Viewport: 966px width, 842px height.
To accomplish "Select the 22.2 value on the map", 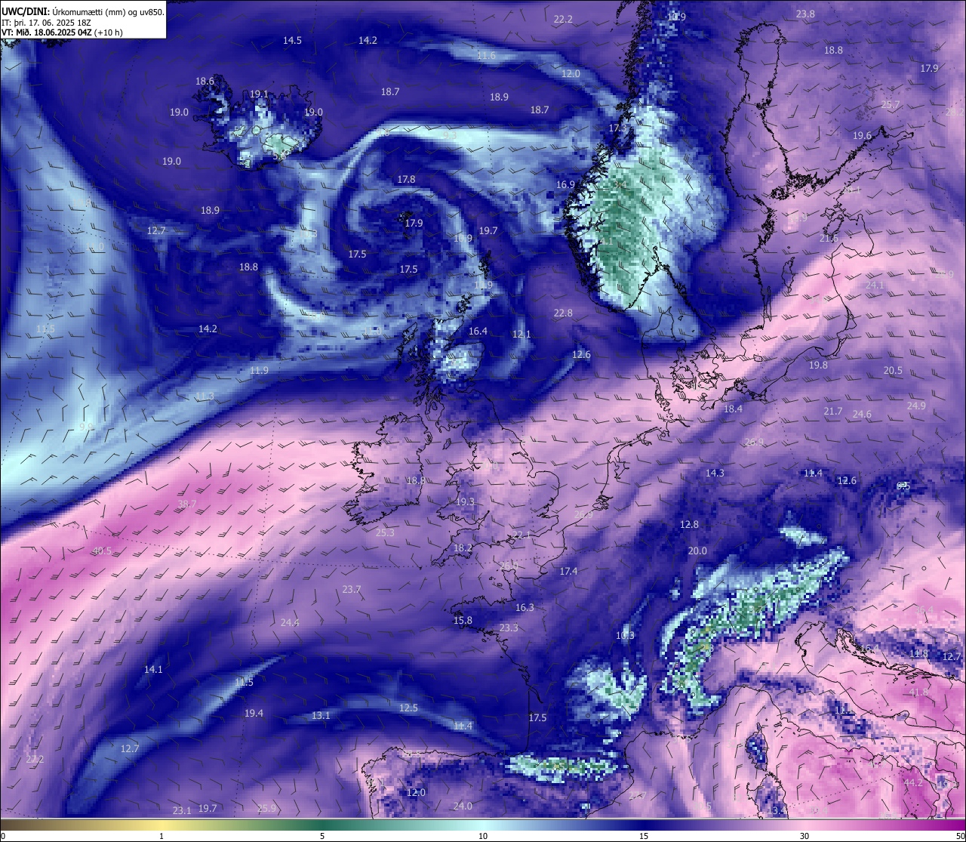I will [x=563, y=19].
